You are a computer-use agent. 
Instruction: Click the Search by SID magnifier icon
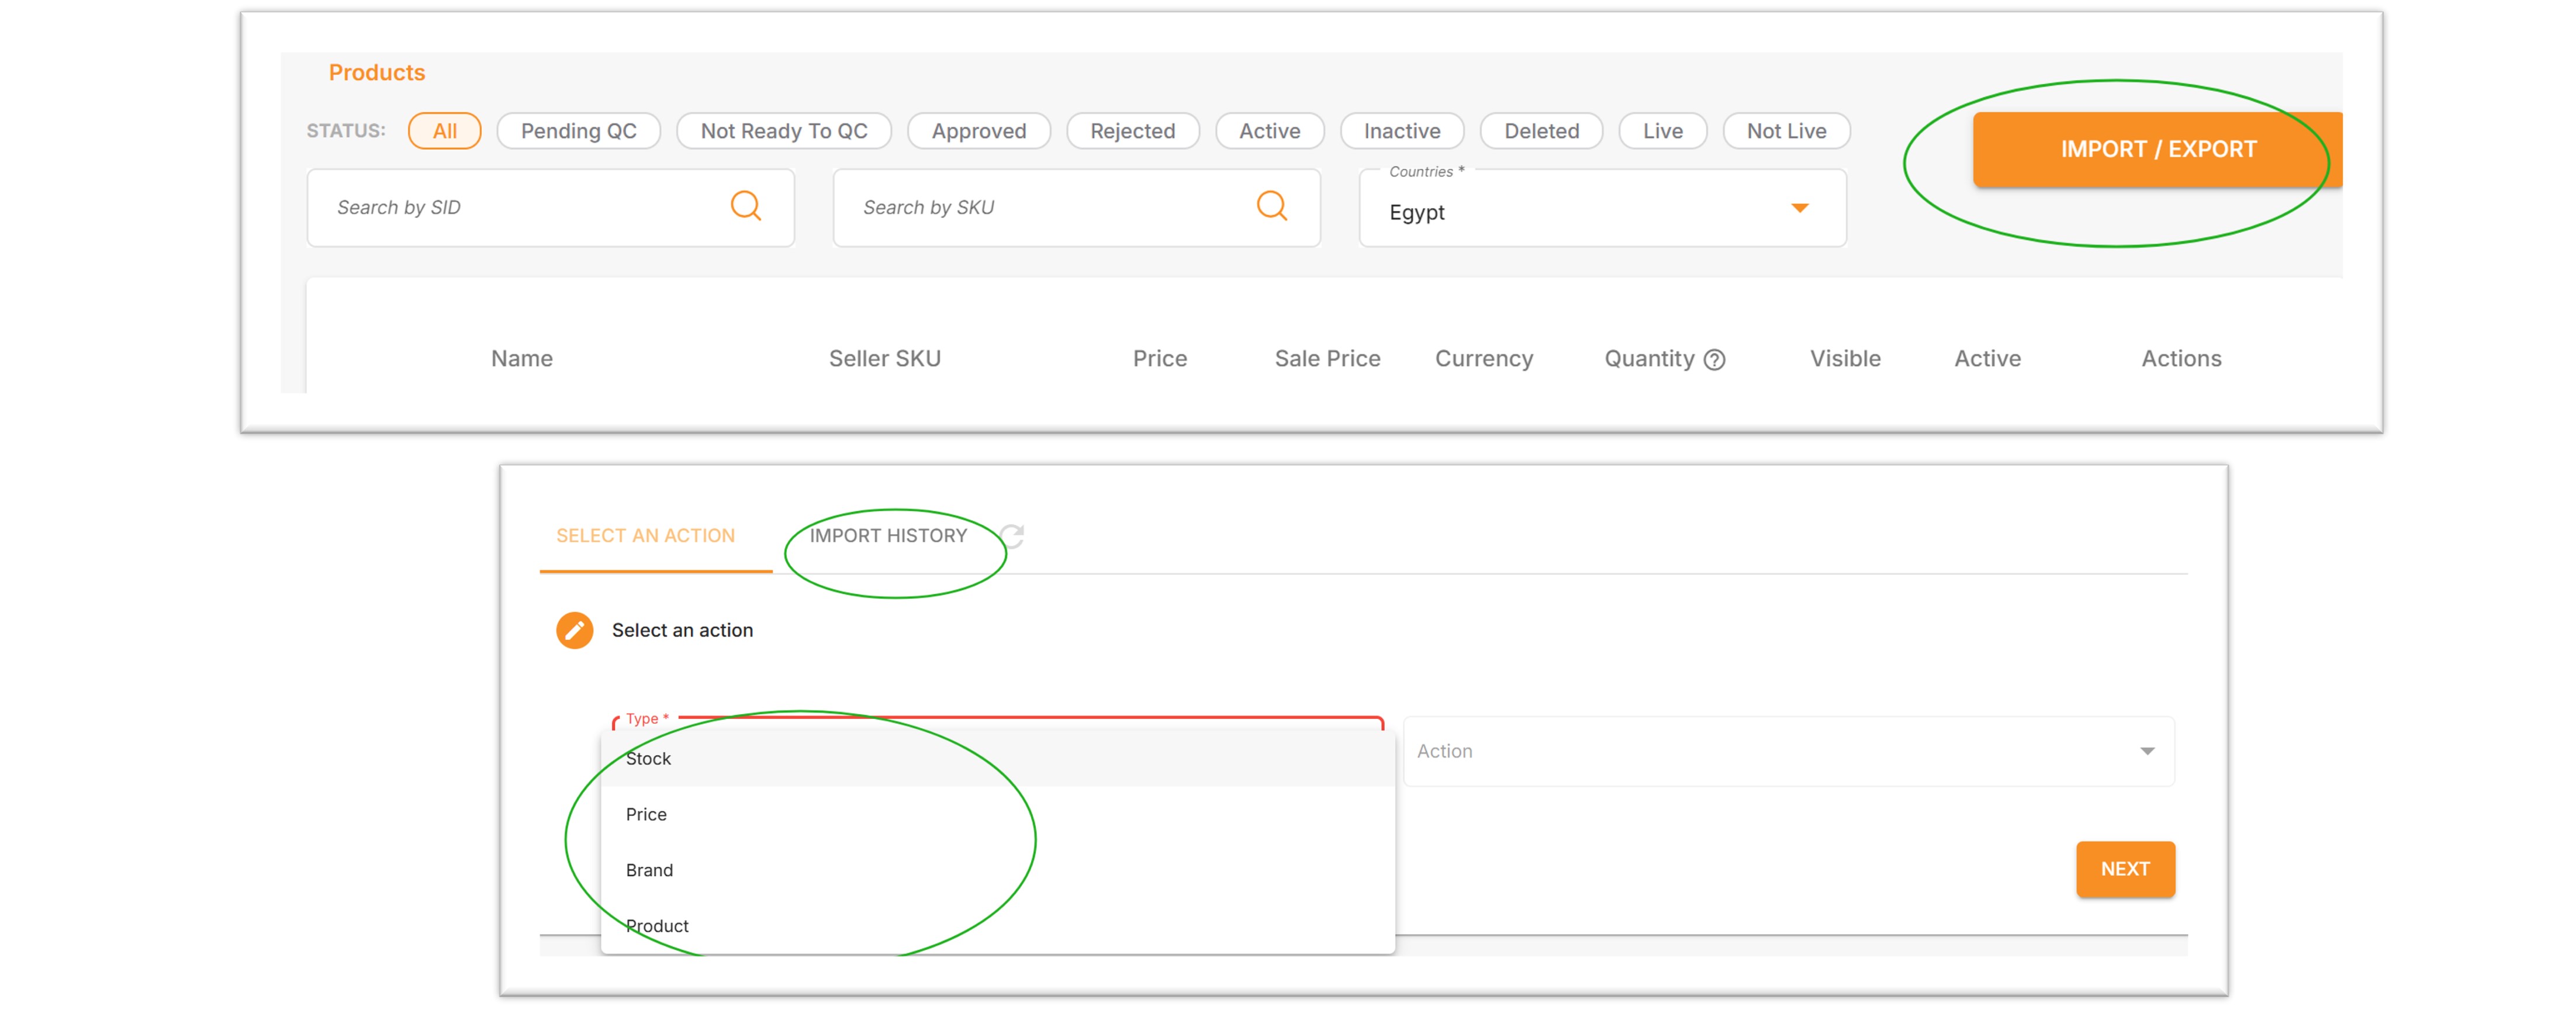pyautogui.click(x=745, y=206)
